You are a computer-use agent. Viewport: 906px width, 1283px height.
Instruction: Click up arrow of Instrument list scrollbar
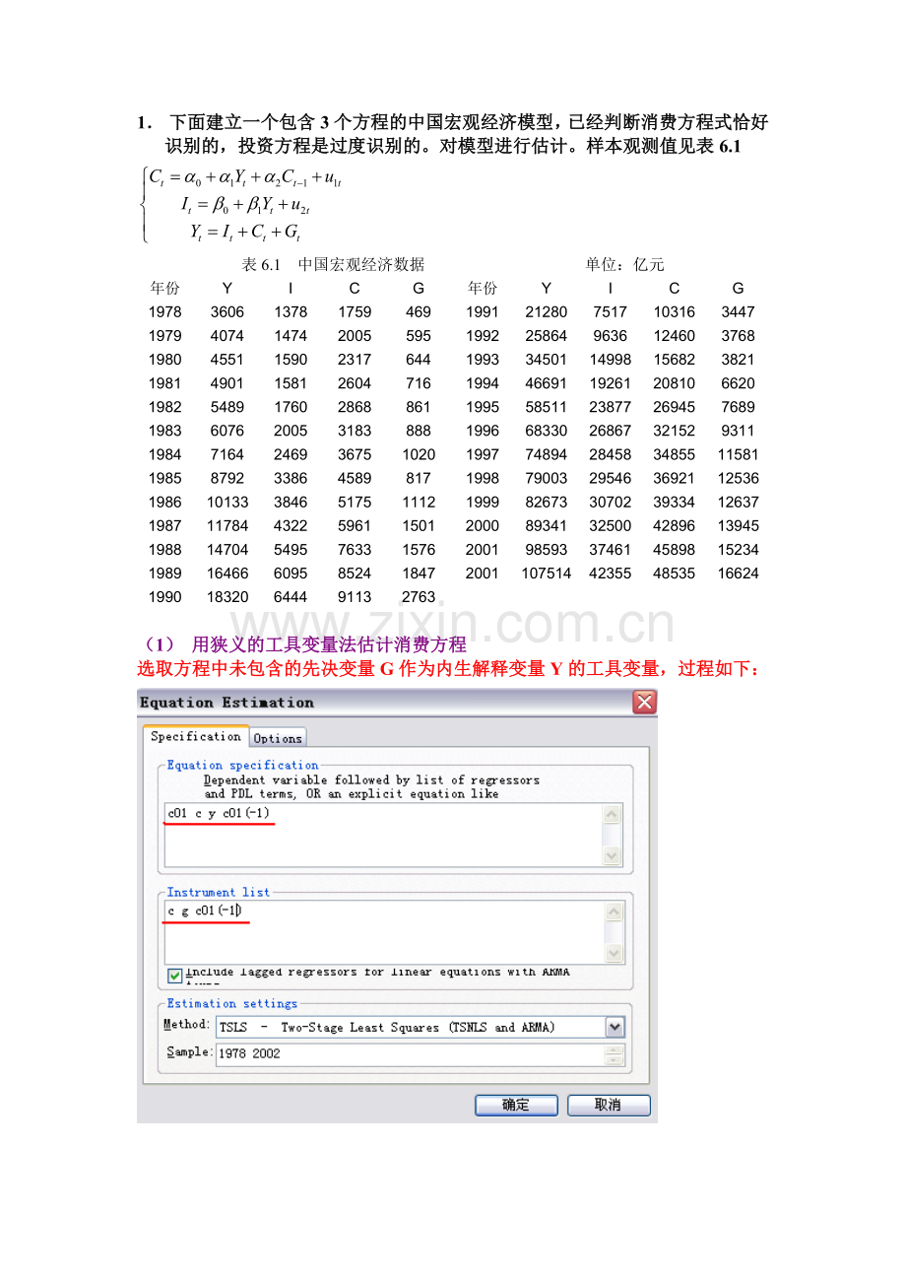tap(614, 912)
